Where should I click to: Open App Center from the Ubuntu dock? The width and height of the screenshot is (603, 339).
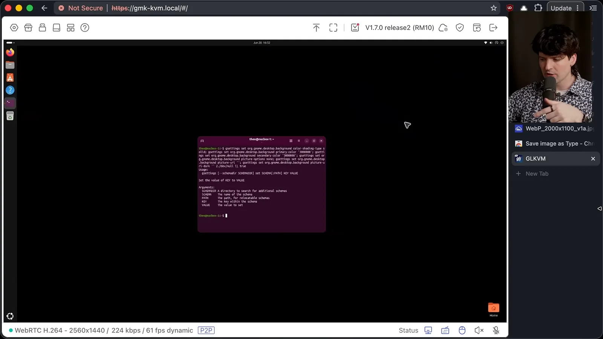[10, 78]
